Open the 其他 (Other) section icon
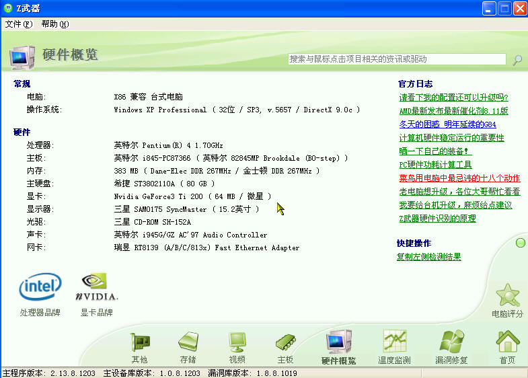 pos(140,342)
